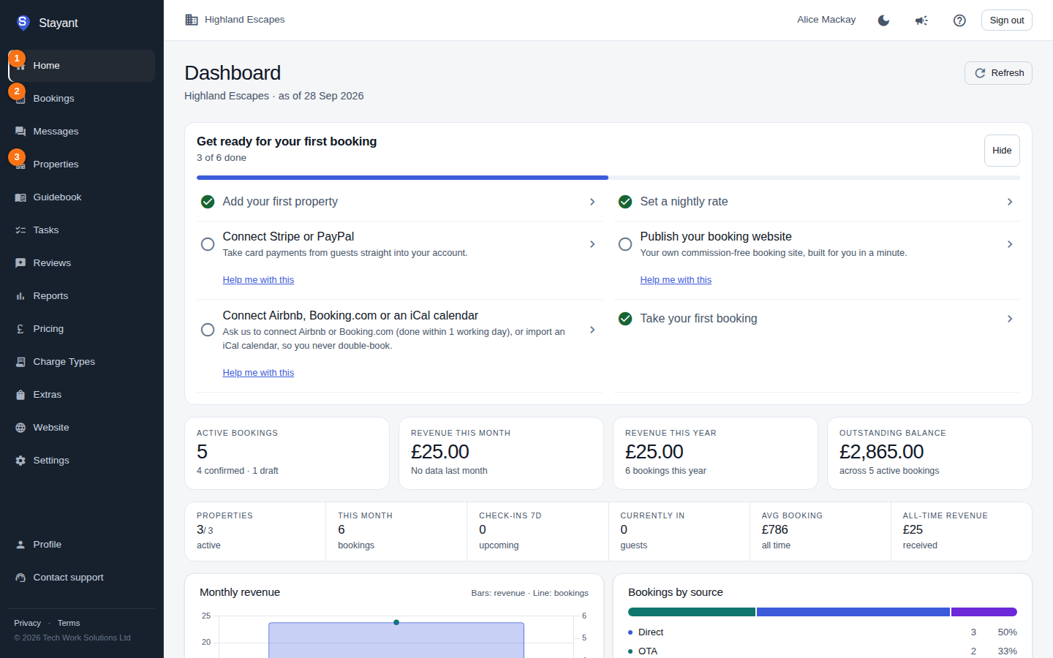Mark Publish your booking website circle
This screenshot has height=658, width=1053.
point(625,244)
